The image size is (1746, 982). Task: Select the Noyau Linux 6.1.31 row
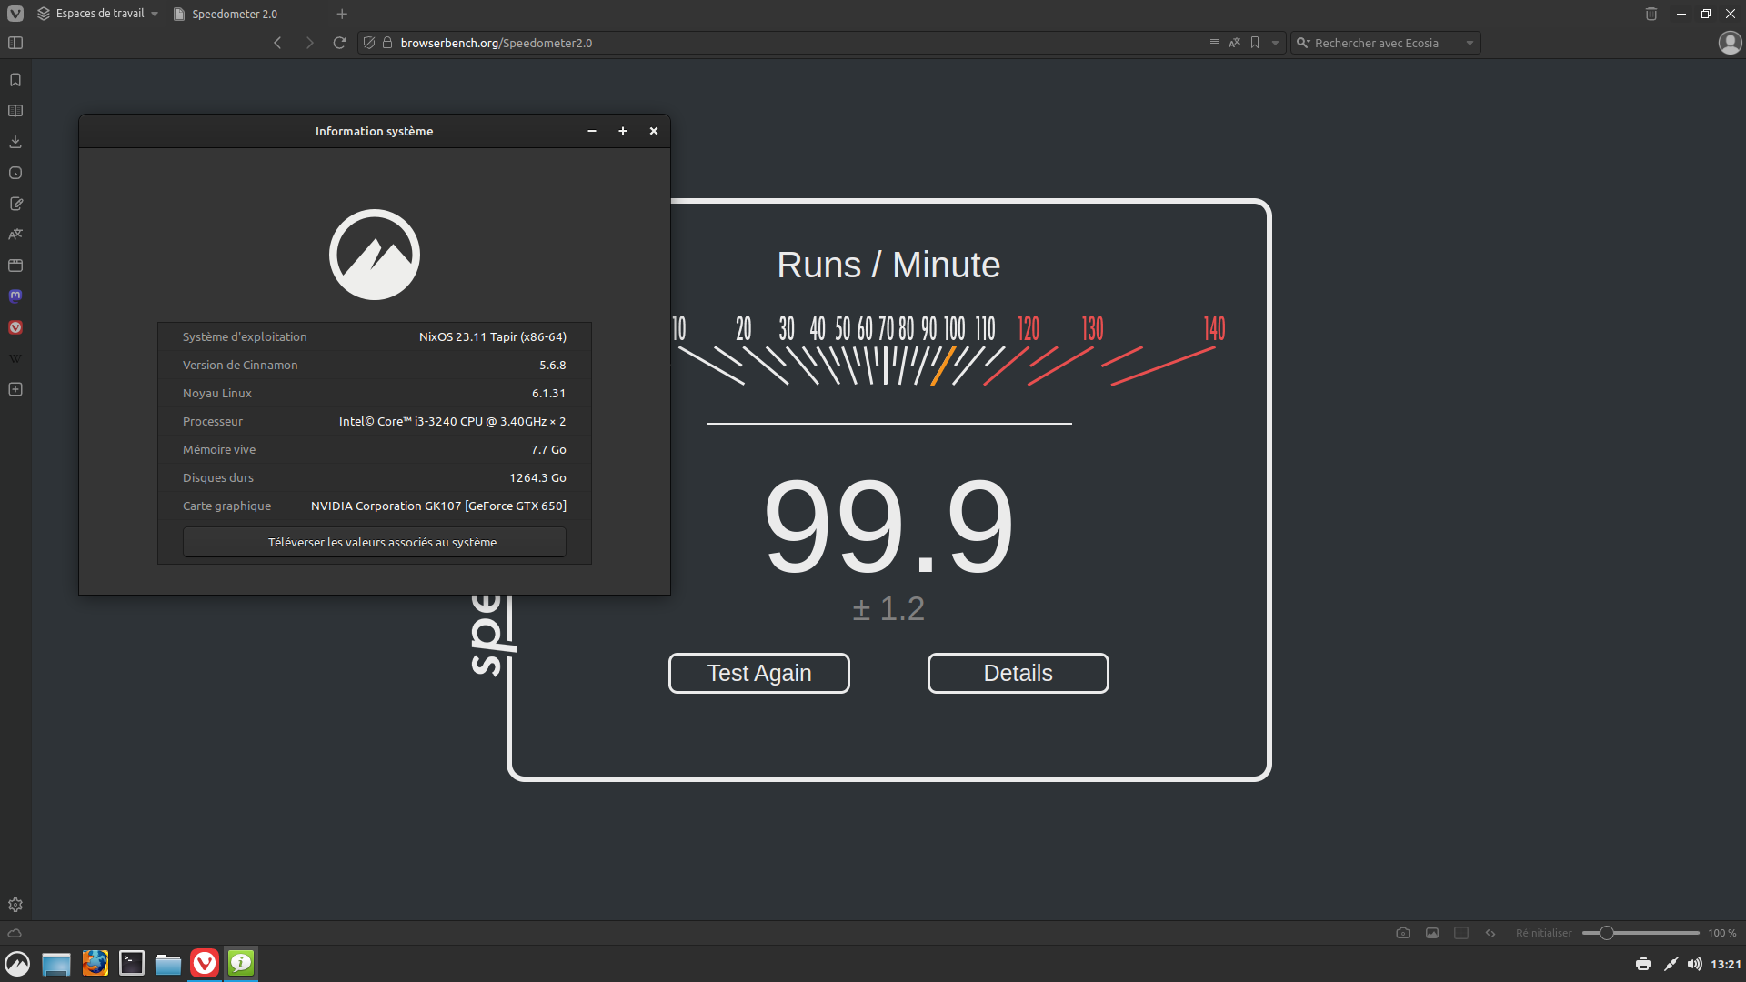coord(375,393)
